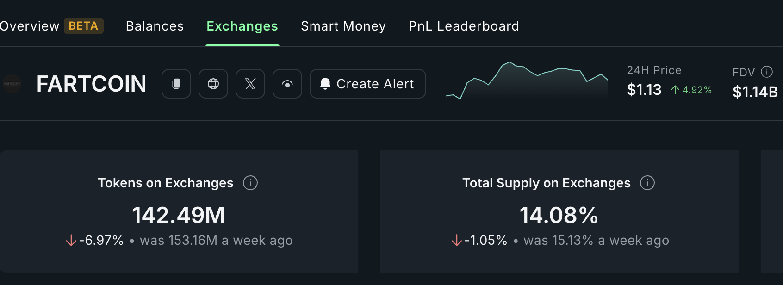783x285 pixels.
Task: Click the 142.49M tokens value
Action: coord(178,214)
